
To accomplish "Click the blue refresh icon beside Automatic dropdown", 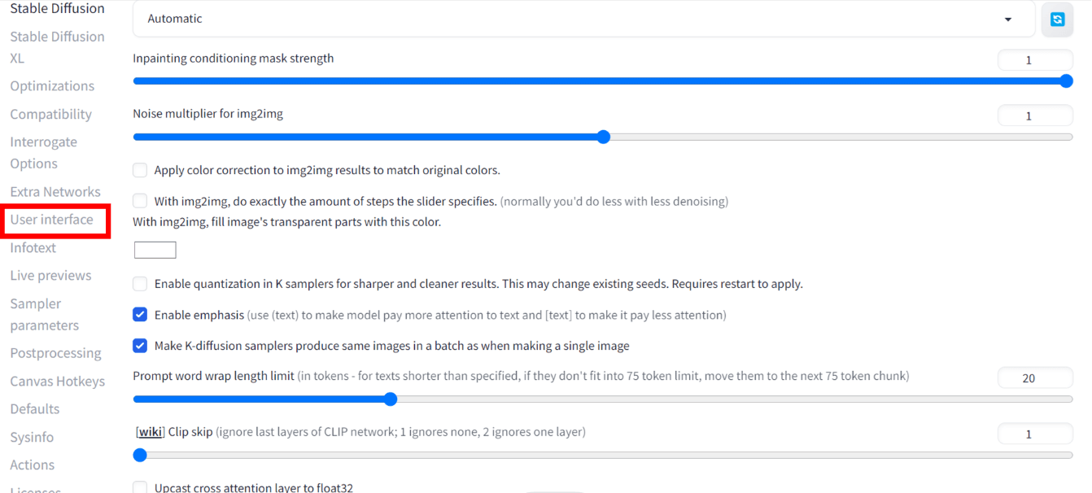I will (1057, 20).
